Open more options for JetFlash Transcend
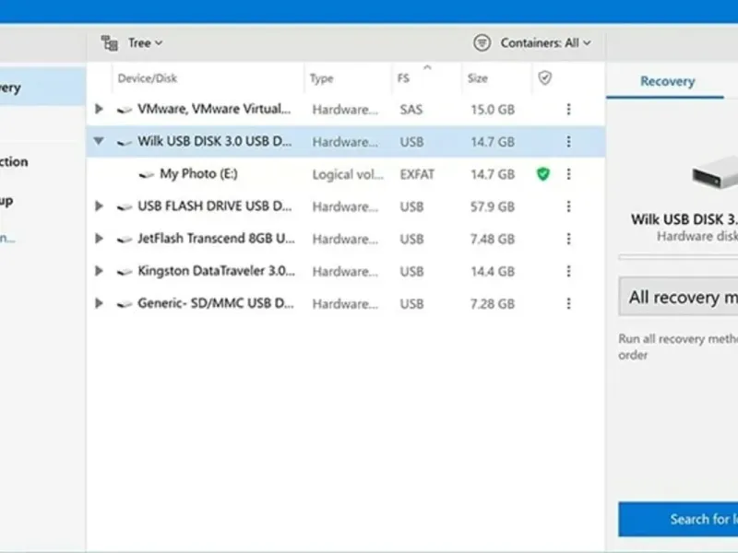The image size is (738, 553). 568,239
